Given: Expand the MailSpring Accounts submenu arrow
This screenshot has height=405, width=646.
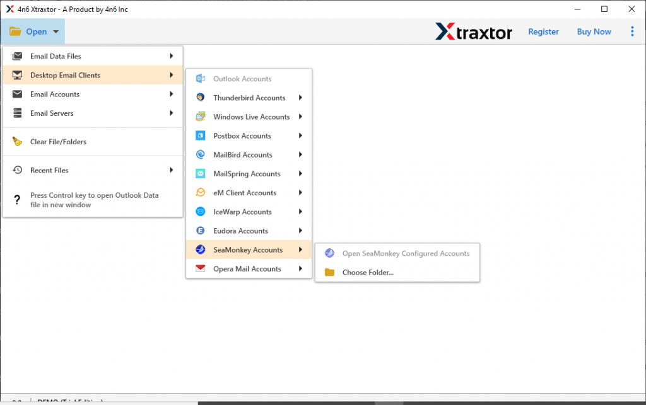Looking at the screenshot, I should point(302,174).
